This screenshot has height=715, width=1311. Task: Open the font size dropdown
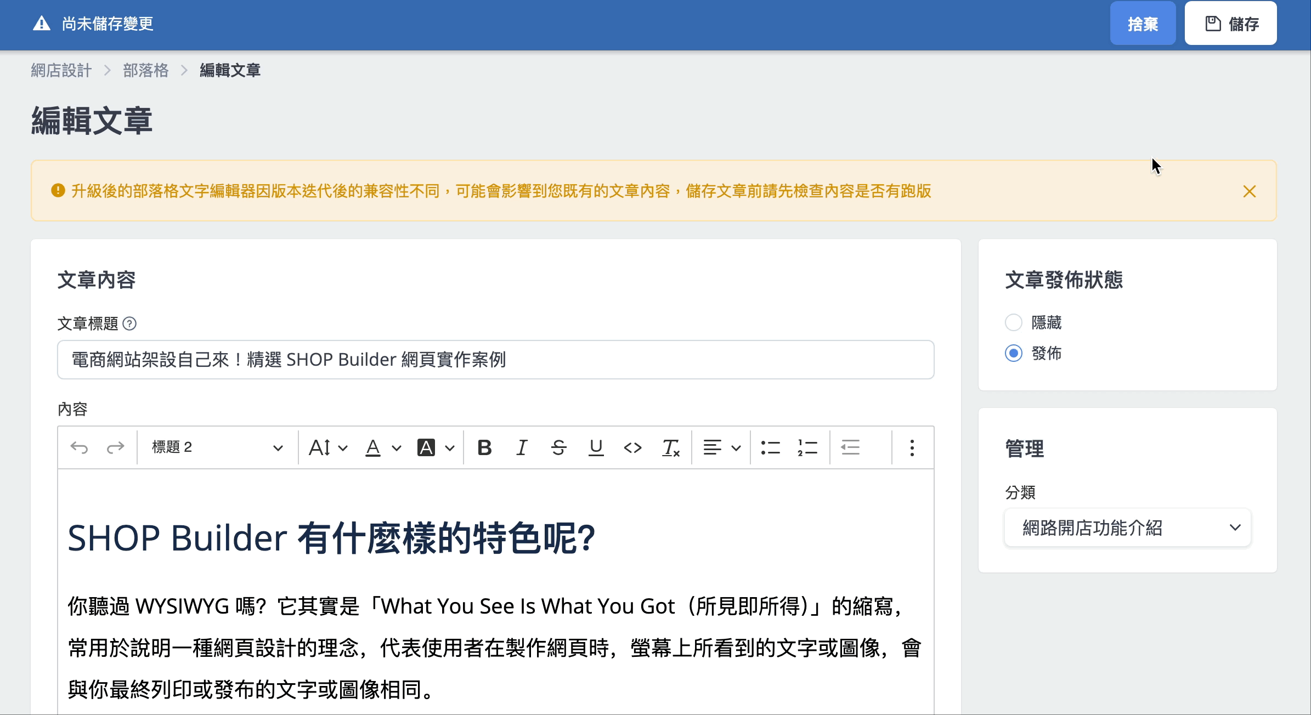[x=328, y=447]
